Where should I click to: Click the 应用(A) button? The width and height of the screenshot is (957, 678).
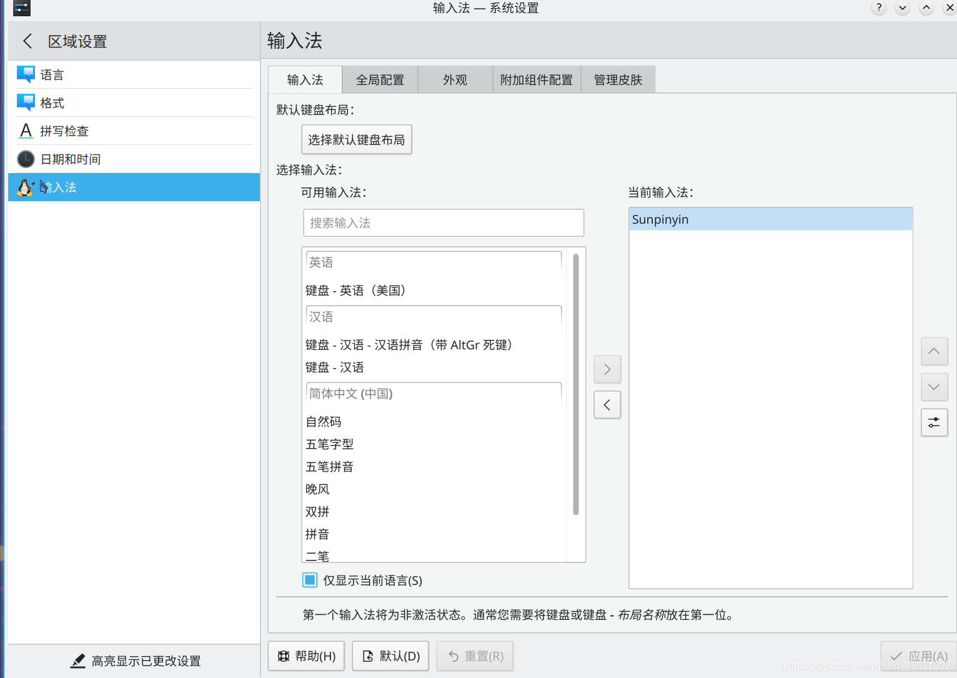(x=918, y=656)
